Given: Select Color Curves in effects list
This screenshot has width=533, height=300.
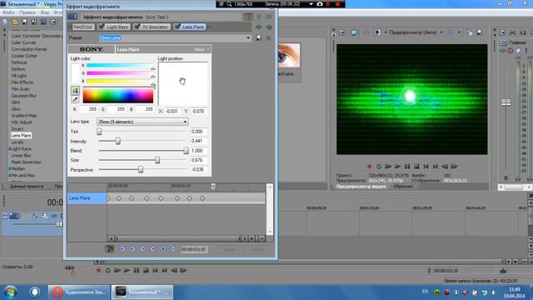Looking at the screenshot, I should 23,42.
